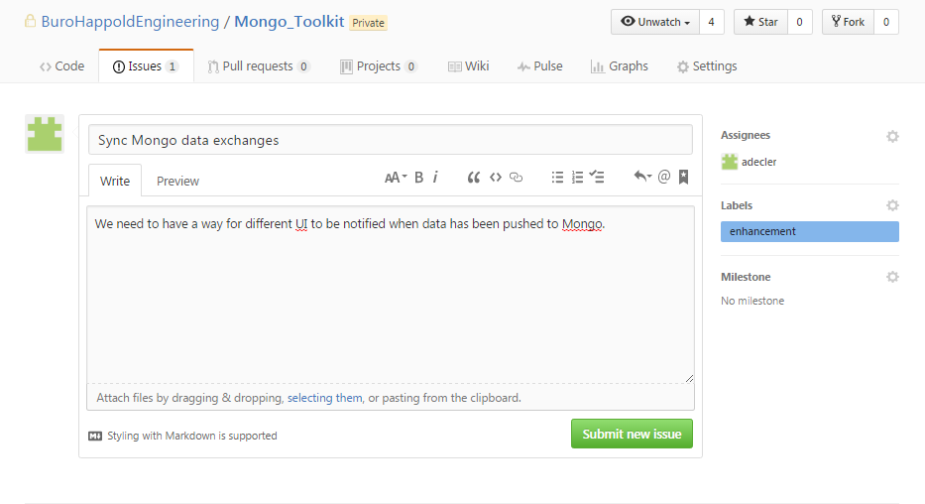
Task: Click the adecler assignee avatar
Action: pyautogui.click(x=729, y=162)
